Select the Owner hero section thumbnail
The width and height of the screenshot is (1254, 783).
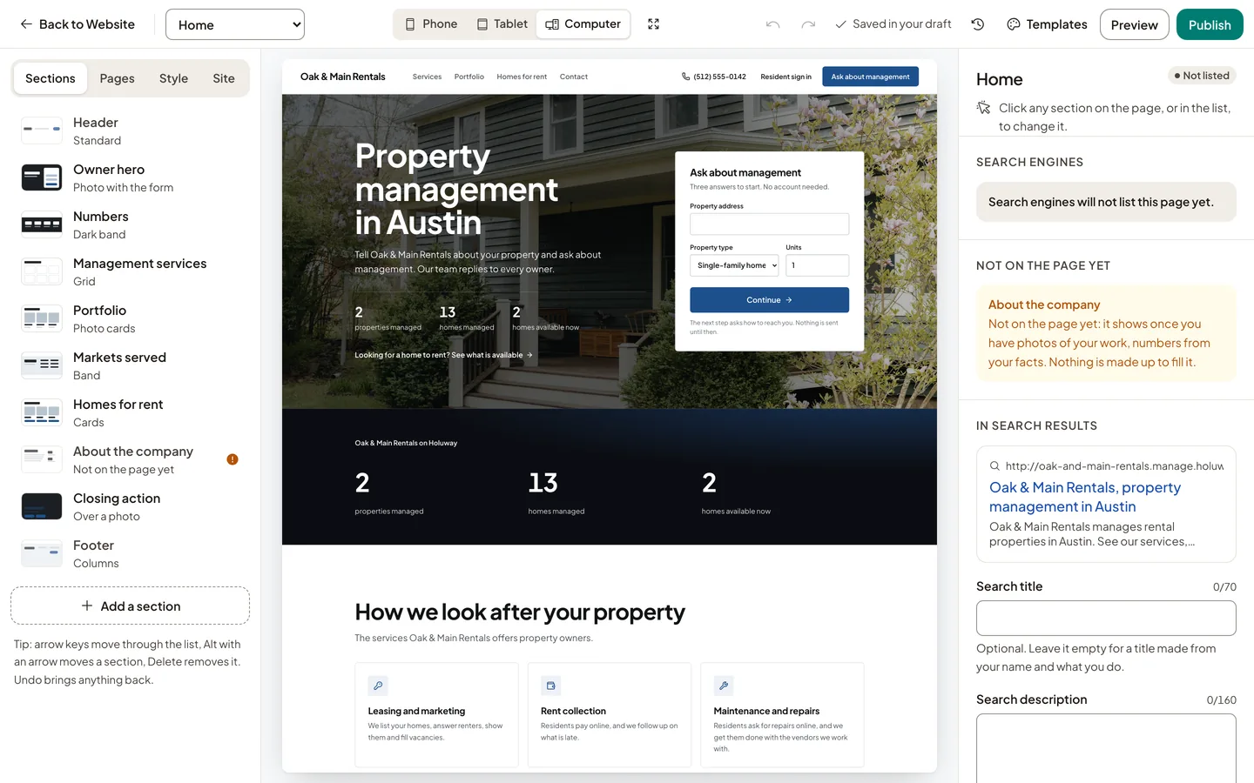pos(42,178)
